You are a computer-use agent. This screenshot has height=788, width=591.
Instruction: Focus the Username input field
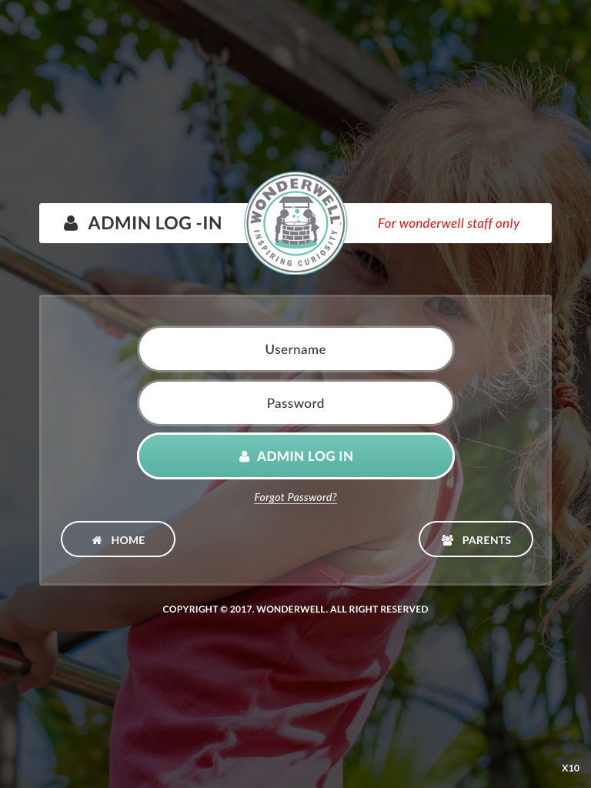[295, 349]
